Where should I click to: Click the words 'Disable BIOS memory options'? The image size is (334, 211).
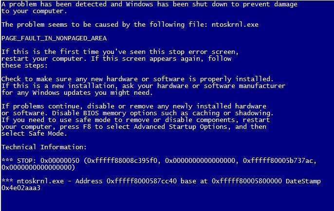[104, 113]
